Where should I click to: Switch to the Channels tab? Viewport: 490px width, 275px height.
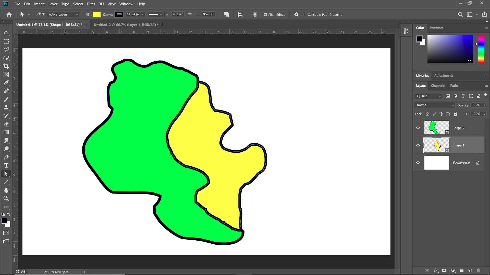[x=438, y=86]
